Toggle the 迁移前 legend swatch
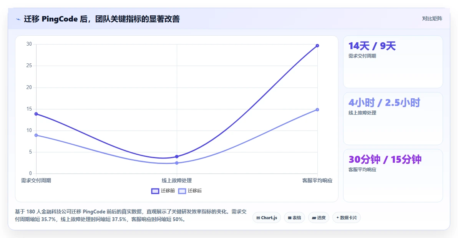Screen dimensions: 458x238 tap(155, 191)
